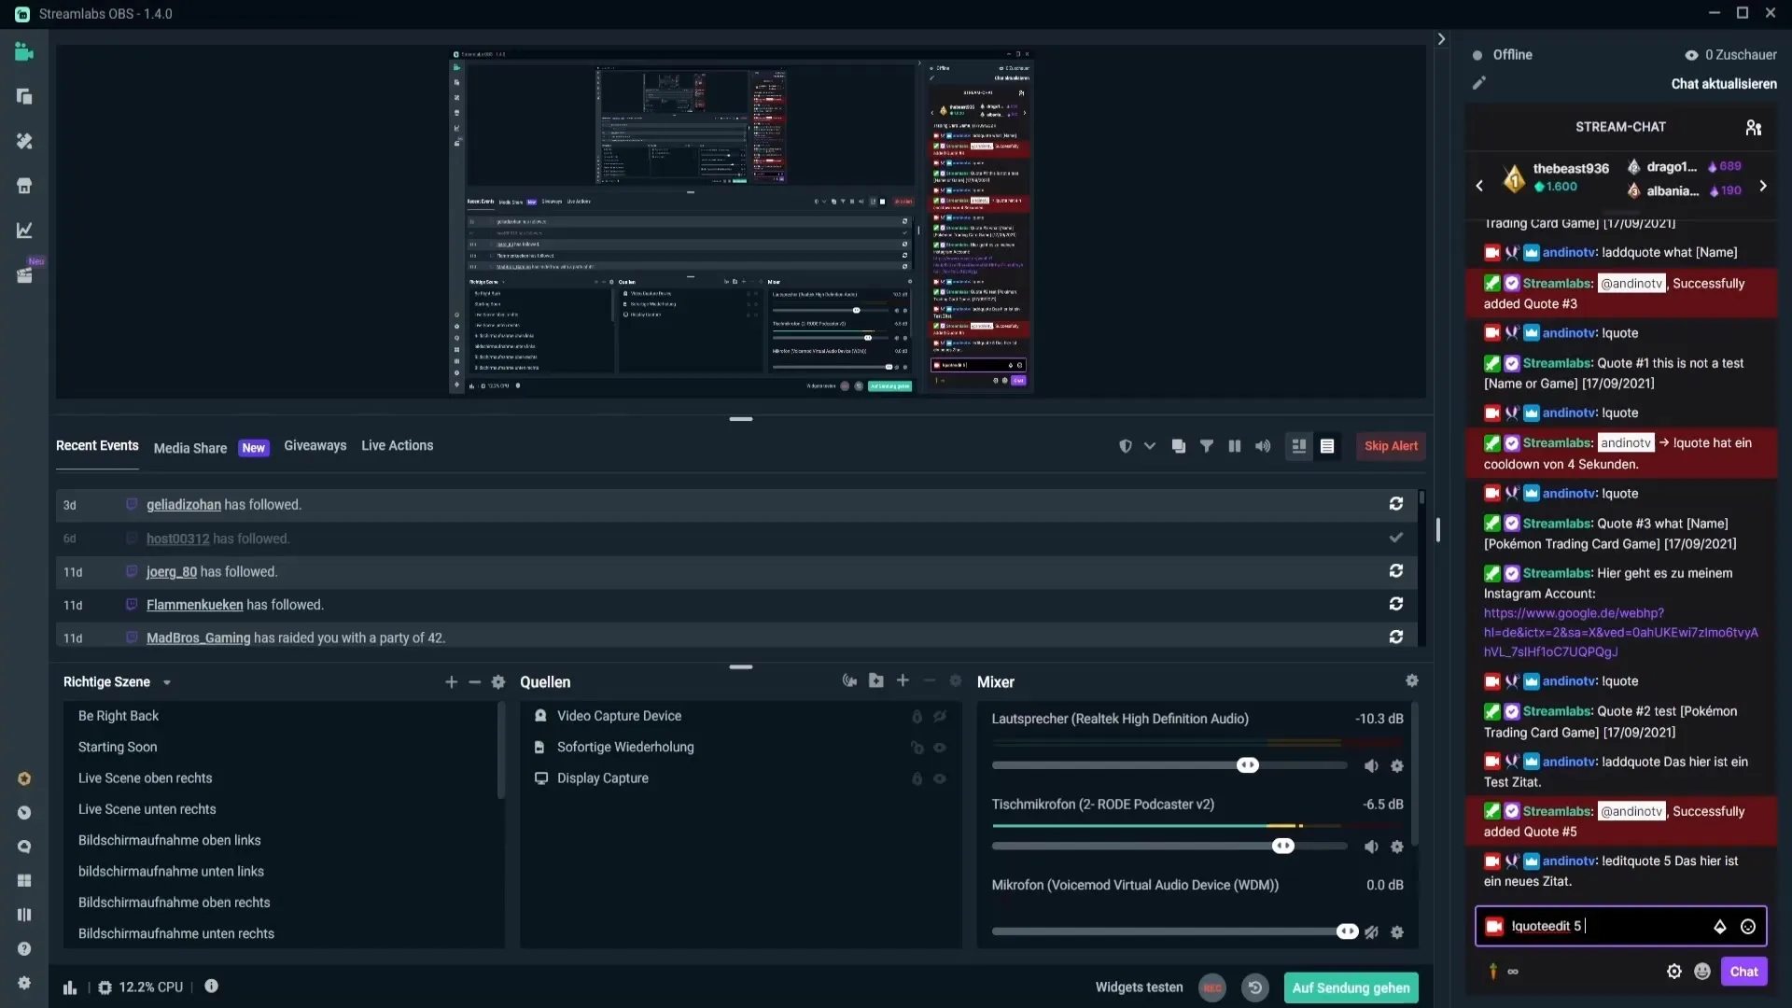1792x1008 pixels.
Task: Open the Media Share tab
Action: click(190, 448)
